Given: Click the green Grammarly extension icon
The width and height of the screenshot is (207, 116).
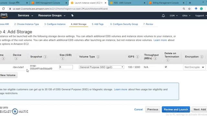Looking at the screenshot, I should (201, 9).
